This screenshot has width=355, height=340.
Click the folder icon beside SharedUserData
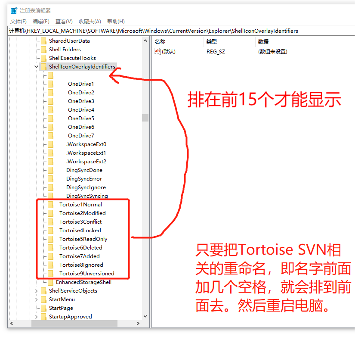tap(44, 41)
